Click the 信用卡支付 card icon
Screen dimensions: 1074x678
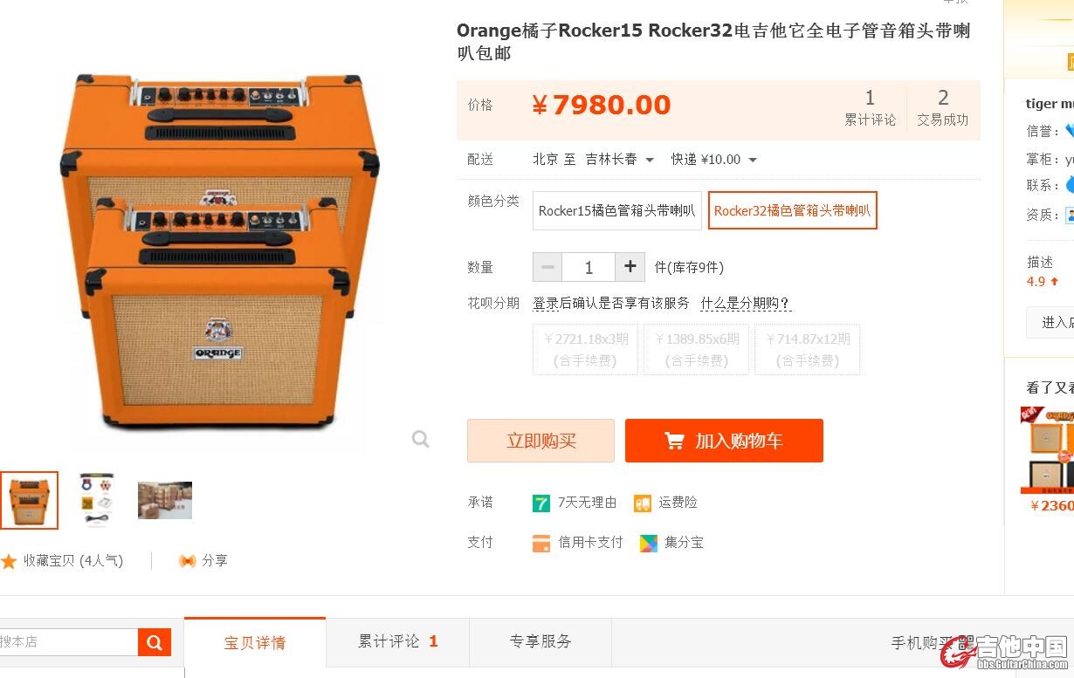point(541,543)
